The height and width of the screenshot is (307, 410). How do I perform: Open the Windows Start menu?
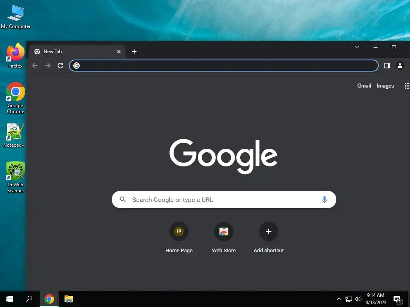[x=10, y=299]
